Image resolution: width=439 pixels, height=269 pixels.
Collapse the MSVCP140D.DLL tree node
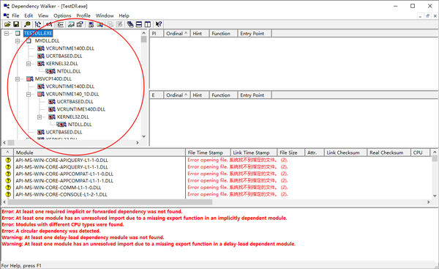tap(18, 79)
